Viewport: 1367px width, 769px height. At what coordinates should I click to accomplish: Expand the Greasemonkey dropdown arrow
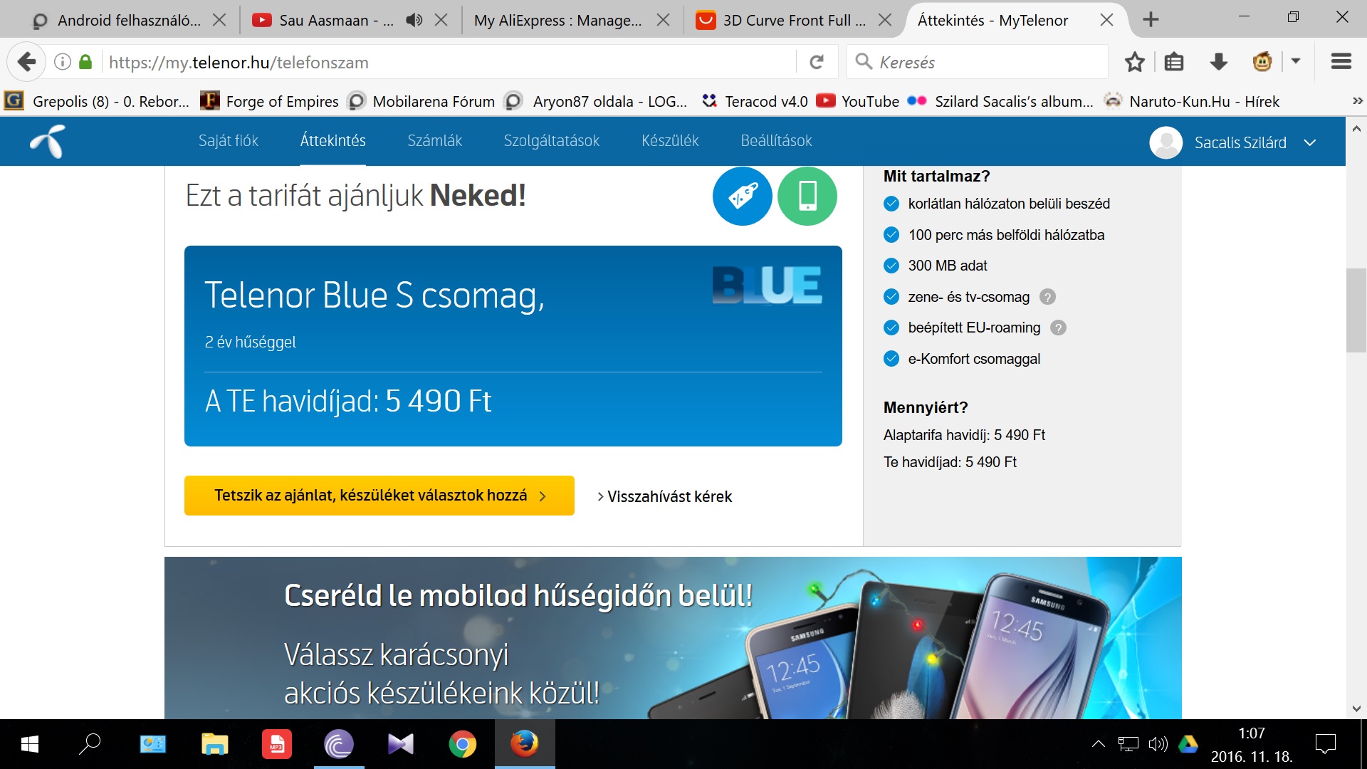[x=1296, y=62]
